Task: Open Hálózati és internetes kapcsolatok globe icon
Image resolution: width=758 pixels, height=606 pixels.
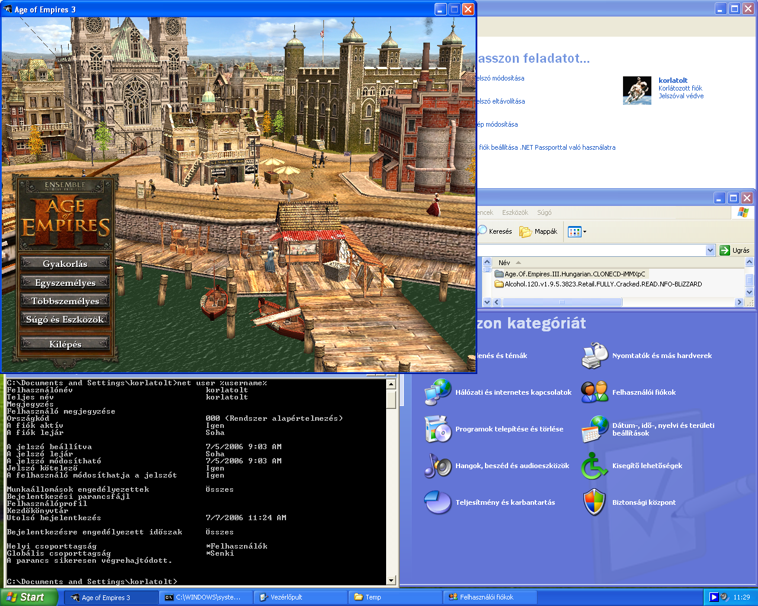Action: tap(438, 392)
